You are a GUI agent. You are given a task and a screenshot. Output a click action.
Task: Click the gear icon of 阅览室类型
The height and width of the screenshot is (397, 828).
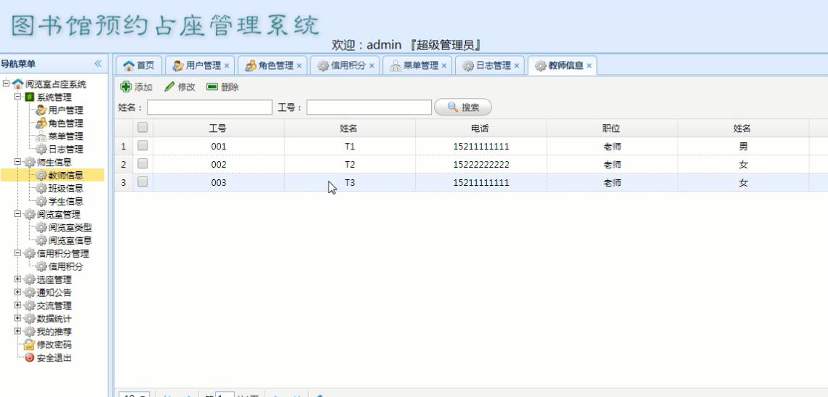[x=41, y=227]
